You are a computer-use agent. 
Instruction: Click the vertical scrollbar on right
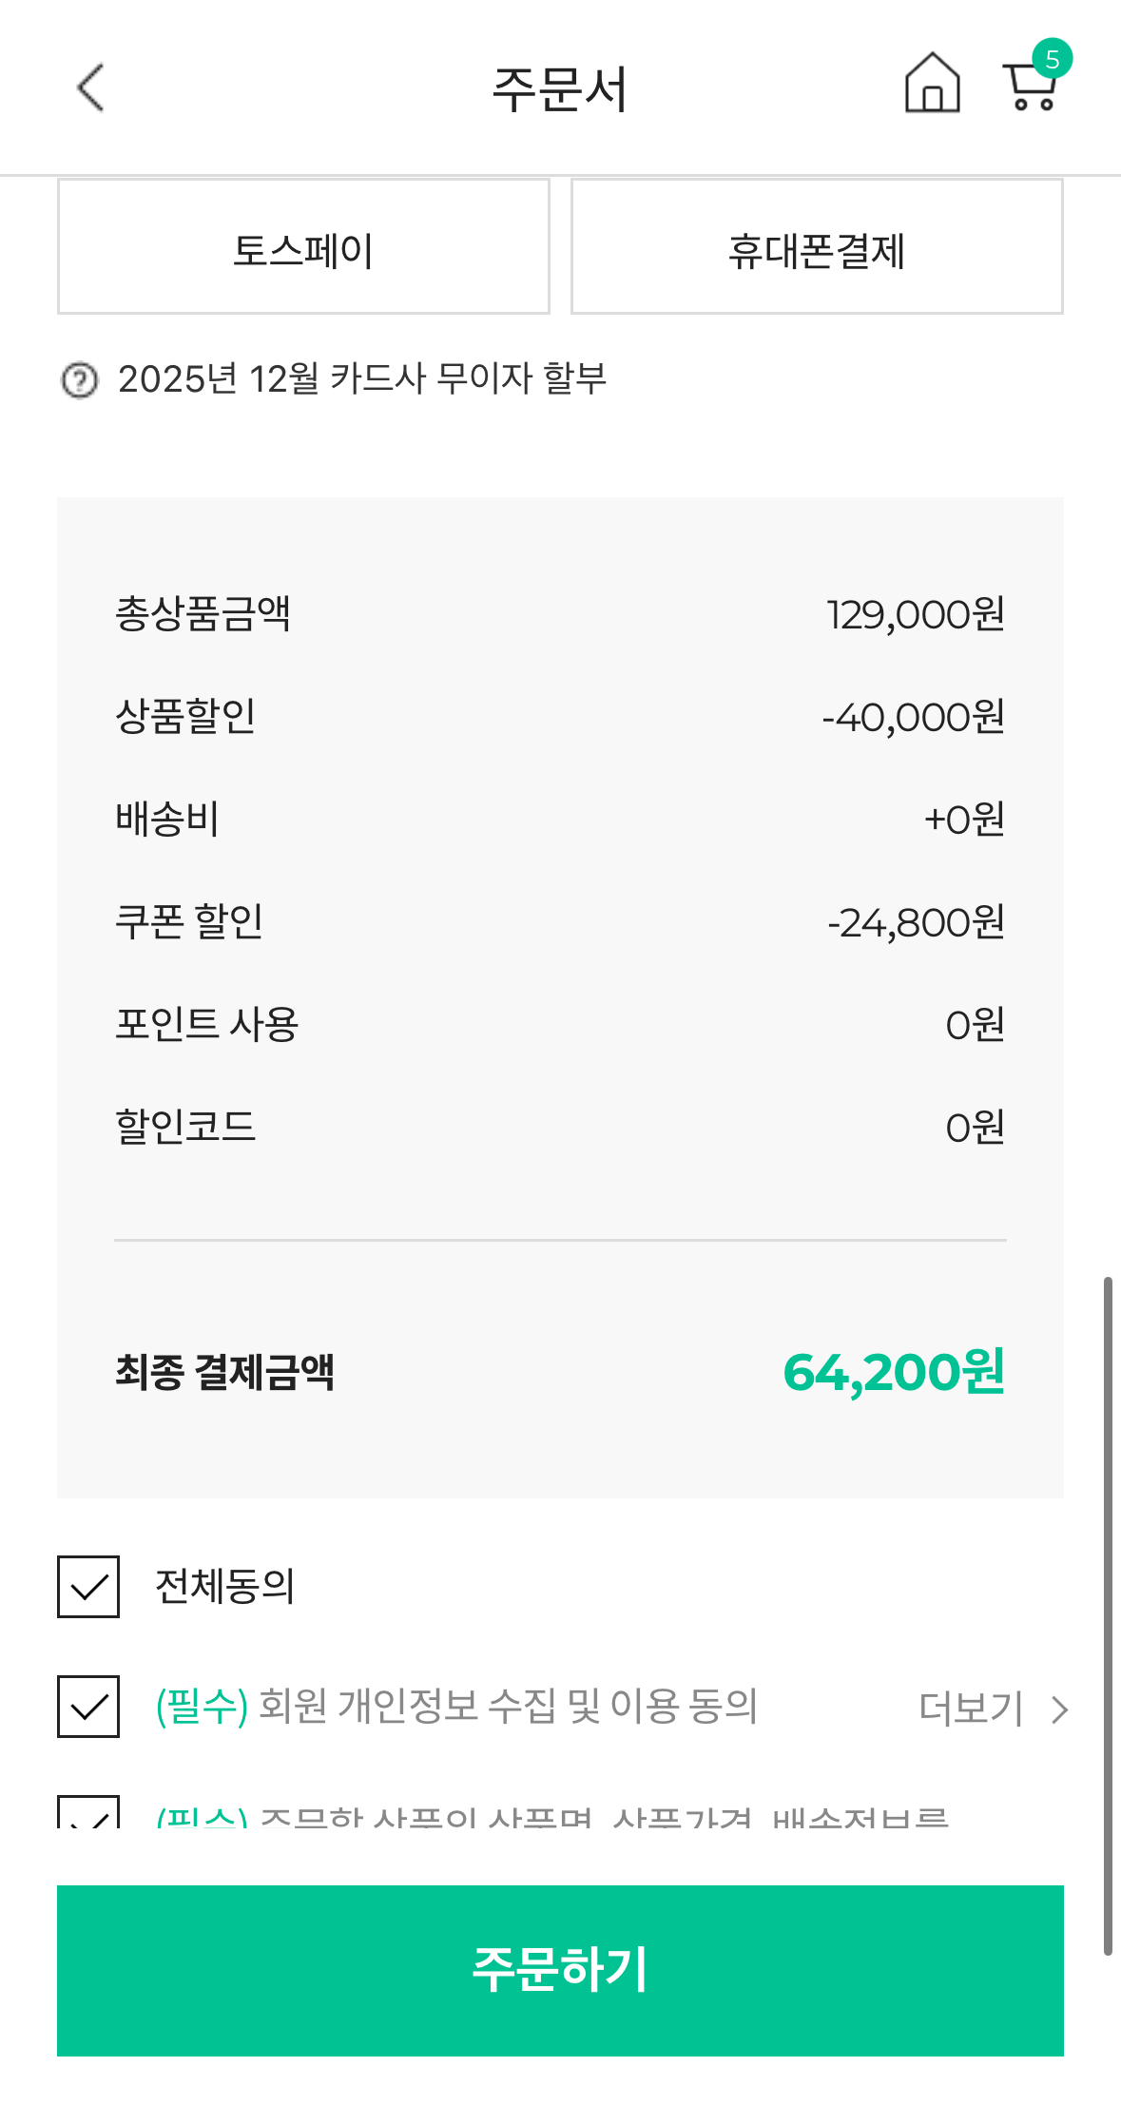click(1108, 1615)
